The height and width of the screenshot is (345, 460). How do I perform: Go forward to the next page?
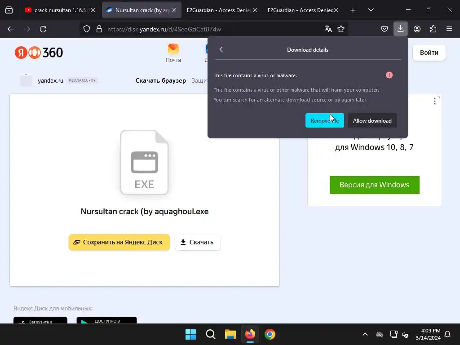(x=27, y=29)
